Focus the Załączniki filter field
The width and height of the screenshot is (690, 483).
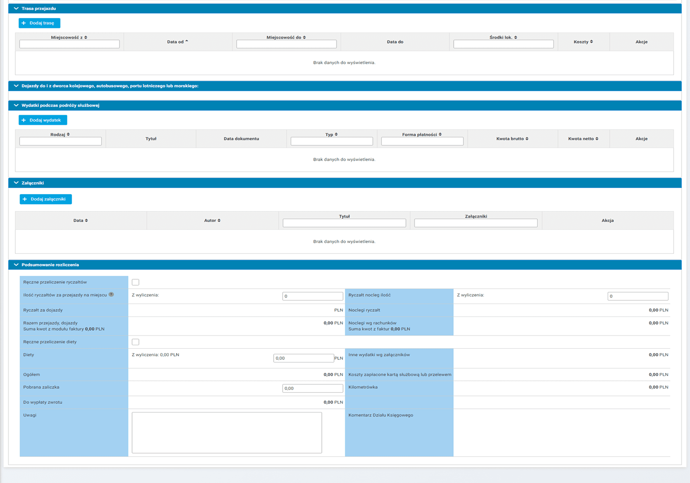click(476, 223)
